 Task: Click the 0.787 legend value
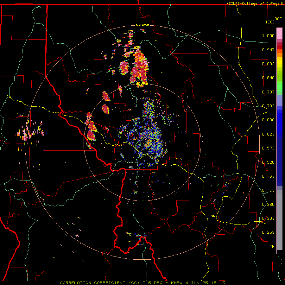click(x=268, y=92)
